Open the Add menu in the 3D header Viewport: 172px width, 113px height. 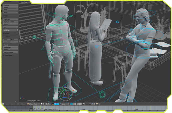click(x=18, y=104)
